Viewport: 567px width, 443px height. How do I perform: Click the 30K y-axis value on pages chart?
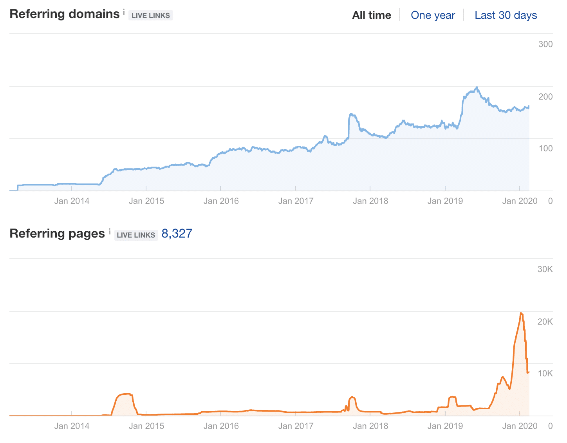pyautogui.click(x=545, y=269)
